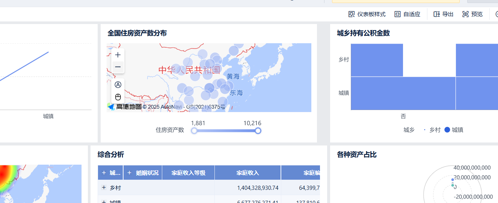Select the 64,399,7 table cell

(x=300, y=187)
